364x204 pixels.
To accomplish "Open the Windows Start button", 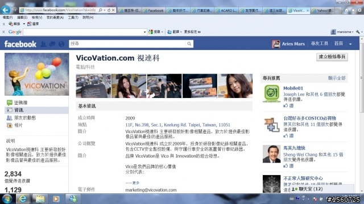I will pyautogui.click(x=7, y=199).
